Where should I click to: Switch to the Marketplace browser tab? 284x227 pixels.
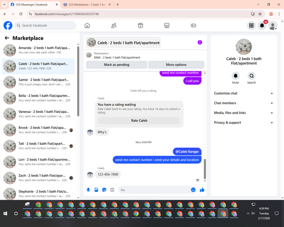point(87,5)
